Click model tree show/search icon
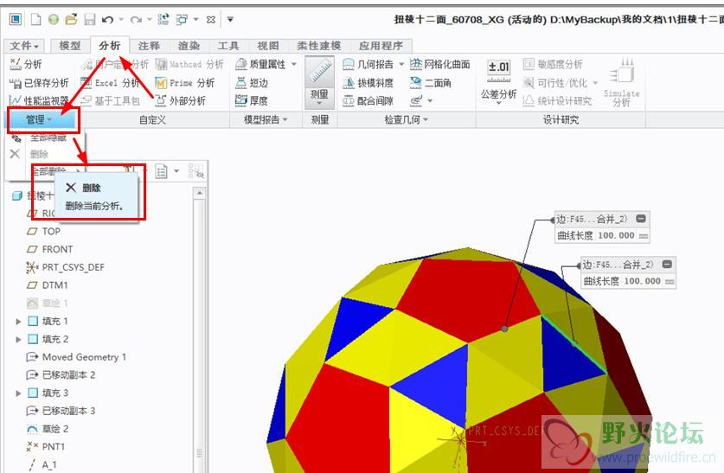This screenshot has width=724, height=473. point(195,171)
